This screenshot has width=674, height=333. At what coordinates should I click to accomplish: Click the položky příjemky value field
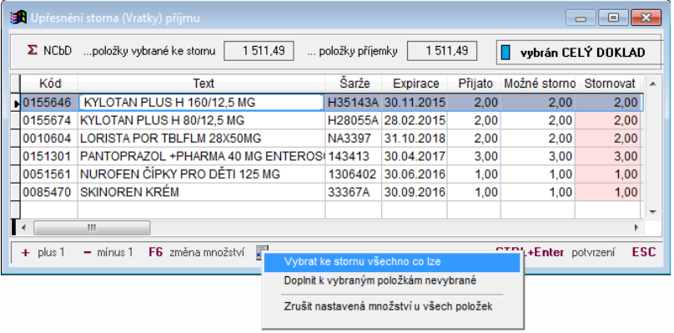click(442, 51)
